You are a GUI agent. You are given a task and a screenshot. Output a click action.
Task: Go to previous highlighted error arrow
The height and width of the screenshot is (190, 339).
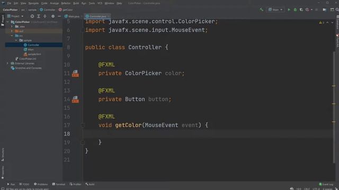(x=327, y=23)
